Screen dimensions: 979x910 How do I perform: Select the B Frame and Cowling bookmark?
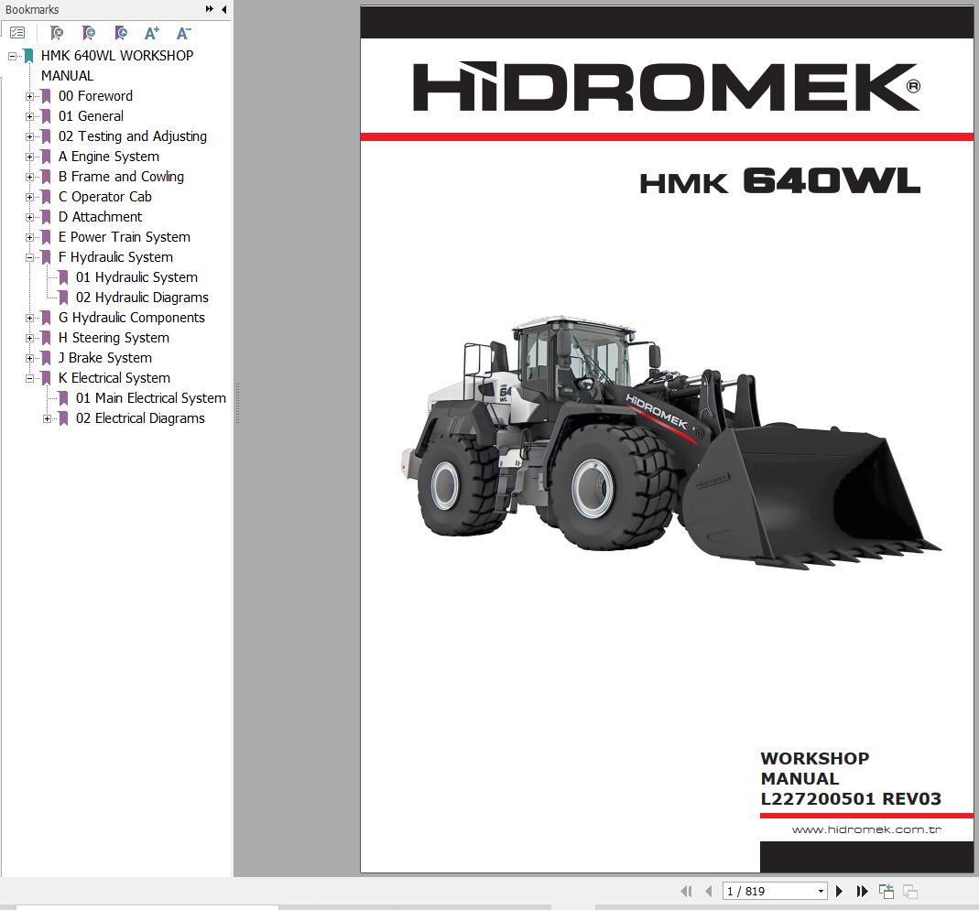(x=121, y=177)
